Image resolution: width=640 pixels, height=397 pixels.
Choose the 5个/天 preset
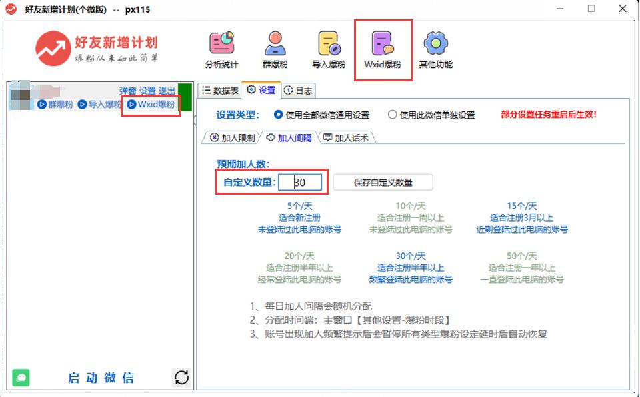299,218
